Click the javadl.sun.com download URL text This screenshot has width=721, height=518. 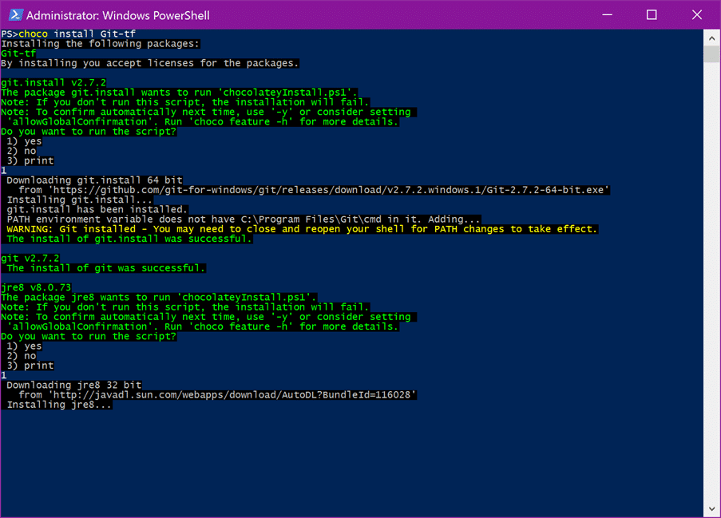232,395
